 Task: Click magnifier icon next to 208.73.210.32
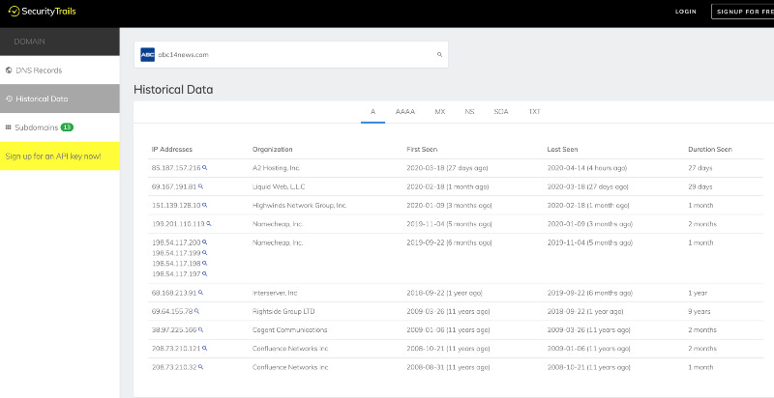pyautogui.click(x=201, y=367)
